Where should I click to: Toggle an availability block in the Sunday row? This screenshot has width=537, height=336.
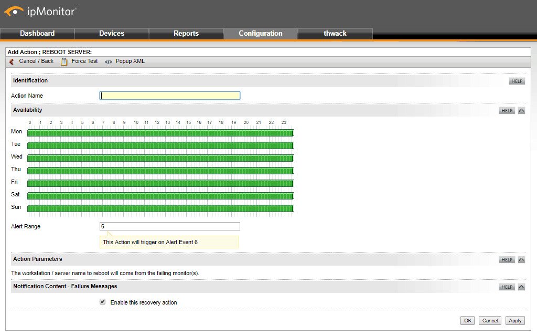point(157,208)
